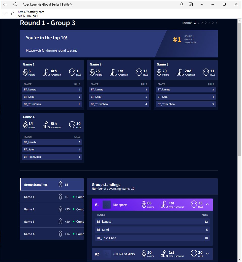The width and height of the screenshot is (242, 262).
Task: Click the Game 4 points medal icon
Action: point(25,125)
